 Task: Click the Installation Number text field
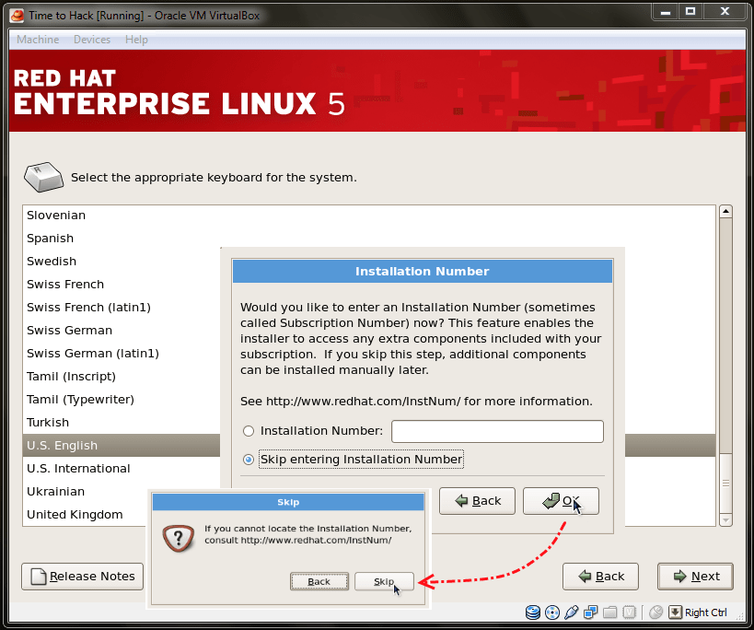[497, 431]
